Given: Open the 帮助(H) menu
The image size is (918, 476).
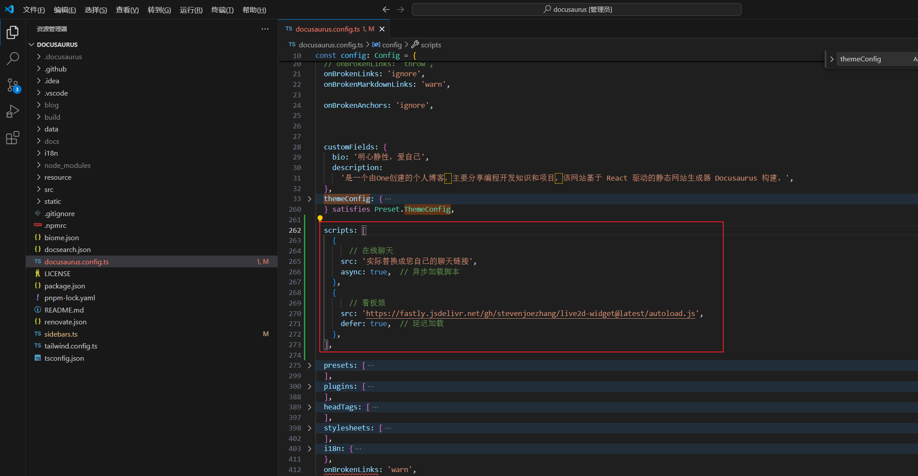Looking at the screenshot, I should (x=254, y=10).
